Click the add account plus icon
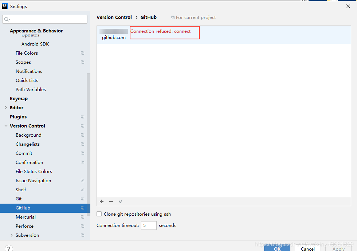This screenshot has height=251, width=357. click(102, 201)
